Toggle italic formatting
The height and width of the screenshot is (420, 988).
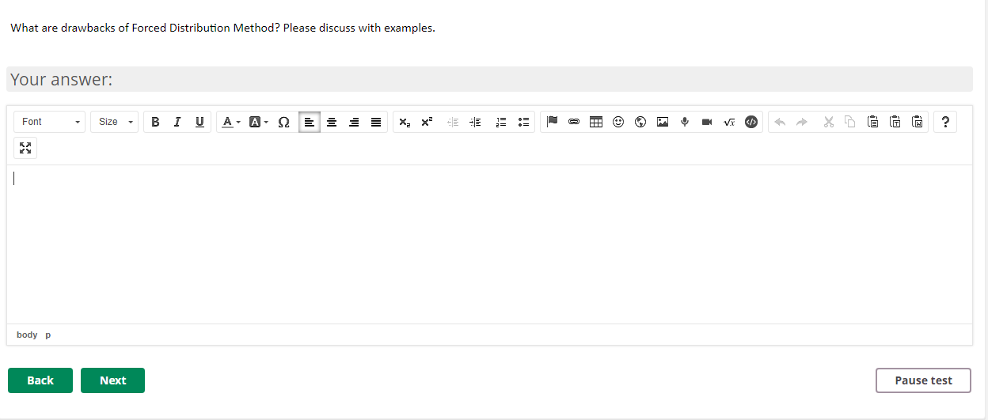(177, 122)
